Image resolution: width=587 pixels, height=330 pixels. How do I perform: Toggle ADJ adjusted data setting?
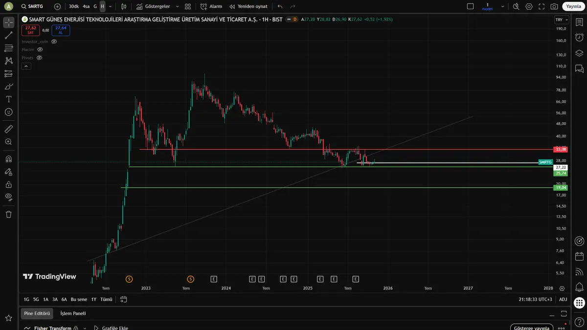(563, 299)
